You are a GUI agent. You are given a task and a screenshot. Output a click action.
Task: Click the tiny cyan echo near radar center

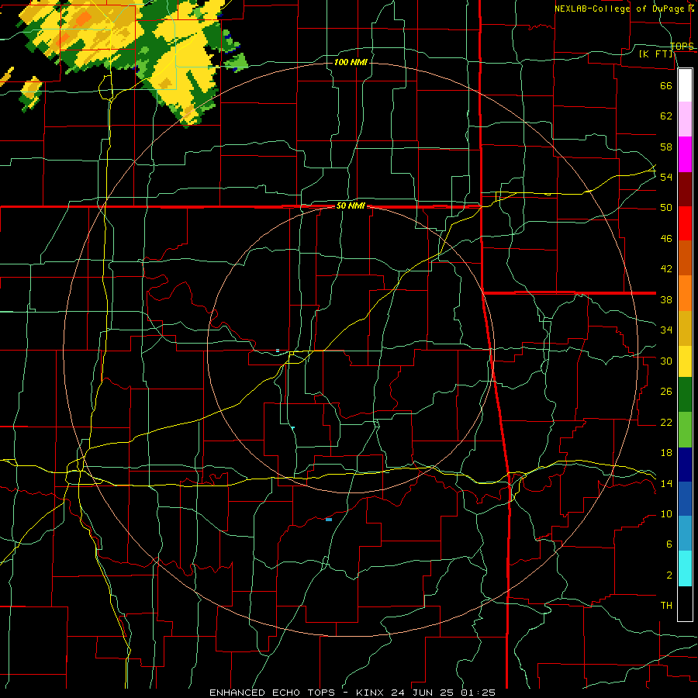pos(278,351)
